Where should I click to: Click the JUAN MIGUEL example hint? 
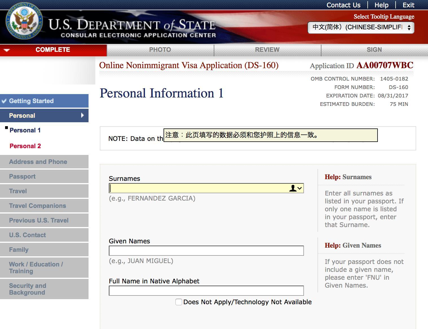(141, 261)
